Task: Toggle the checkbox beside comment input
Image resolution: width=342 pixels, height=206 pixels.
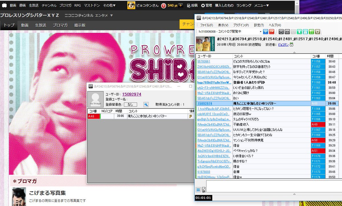Action: point(204,189)
